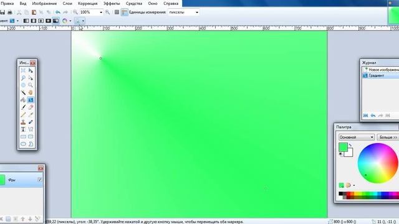
Task: Click the Paste clipboard icon
Action: point(34,12)
